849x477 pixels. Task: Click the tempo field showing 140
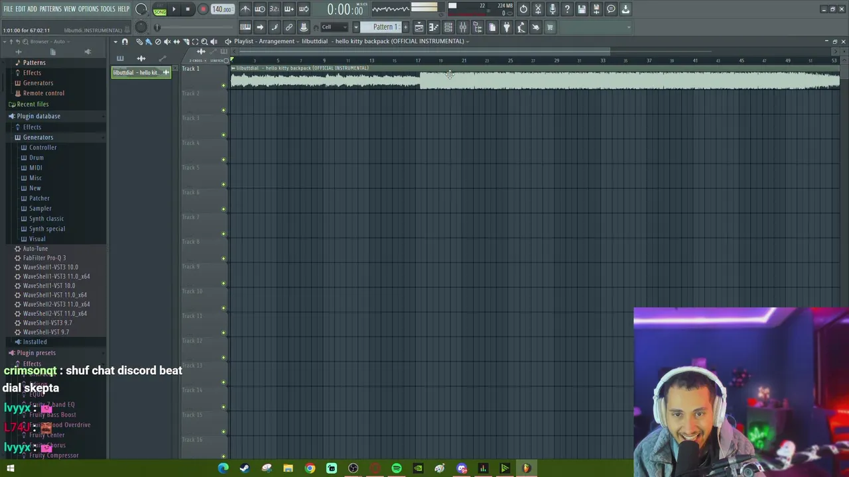pyautogui.click(x=222, y=9)
